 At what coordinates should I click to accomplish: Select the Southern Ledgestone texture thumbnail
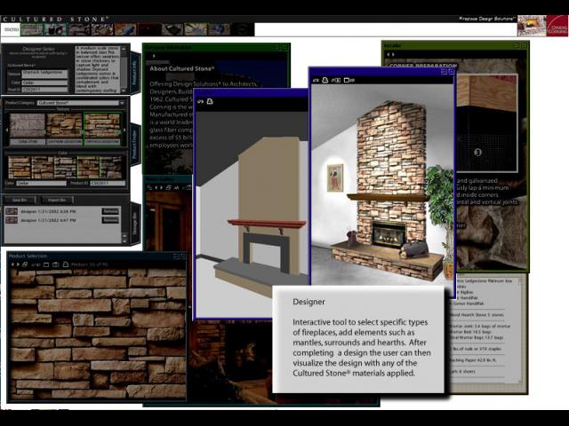click(64, 125)
